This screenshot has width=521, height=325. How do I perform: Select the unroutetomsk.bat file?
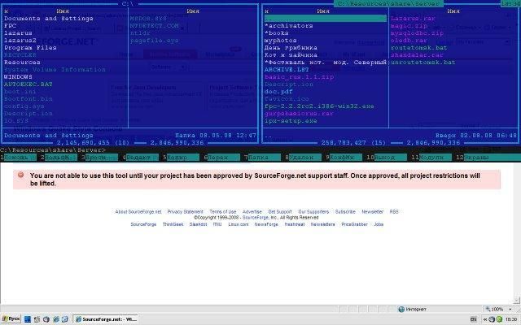pos(423,63)
